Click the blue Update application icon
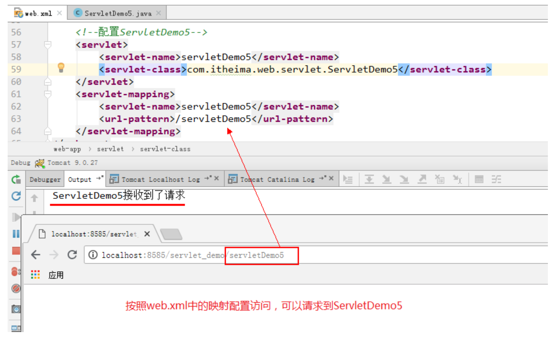This screenshot has height=338, width=553. [x=16, y=196]
